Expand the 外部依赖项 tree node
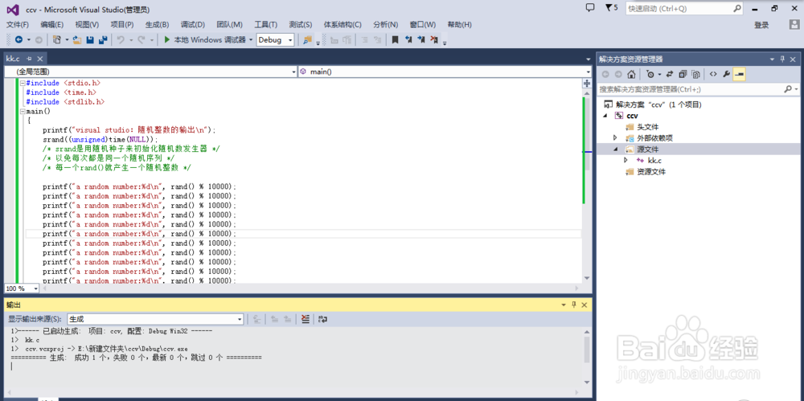This screenshot has height=401, width=804. (615, 138)
